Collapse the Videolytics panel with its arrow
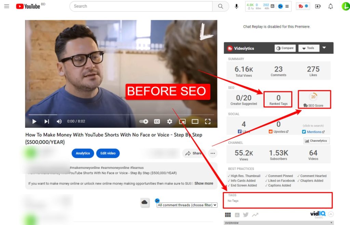Viewport: 350px width, 225px height. pos(324,48)
